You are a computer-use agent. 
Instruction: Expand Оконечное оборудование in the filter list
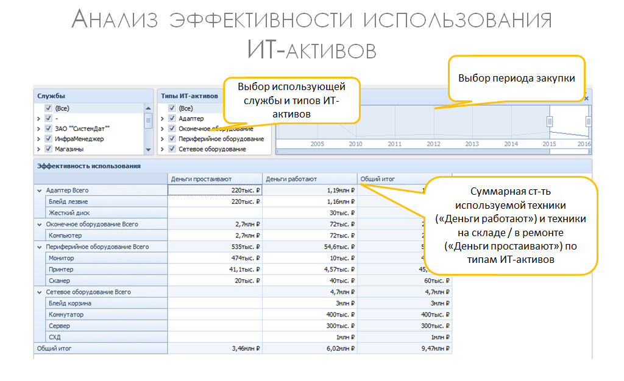(162, 128)
